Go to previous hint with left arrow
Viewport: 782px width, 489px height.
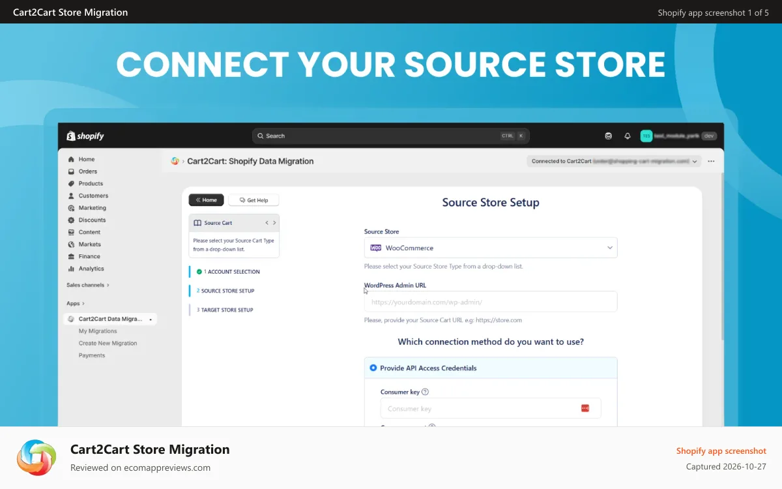click(267, 223)
